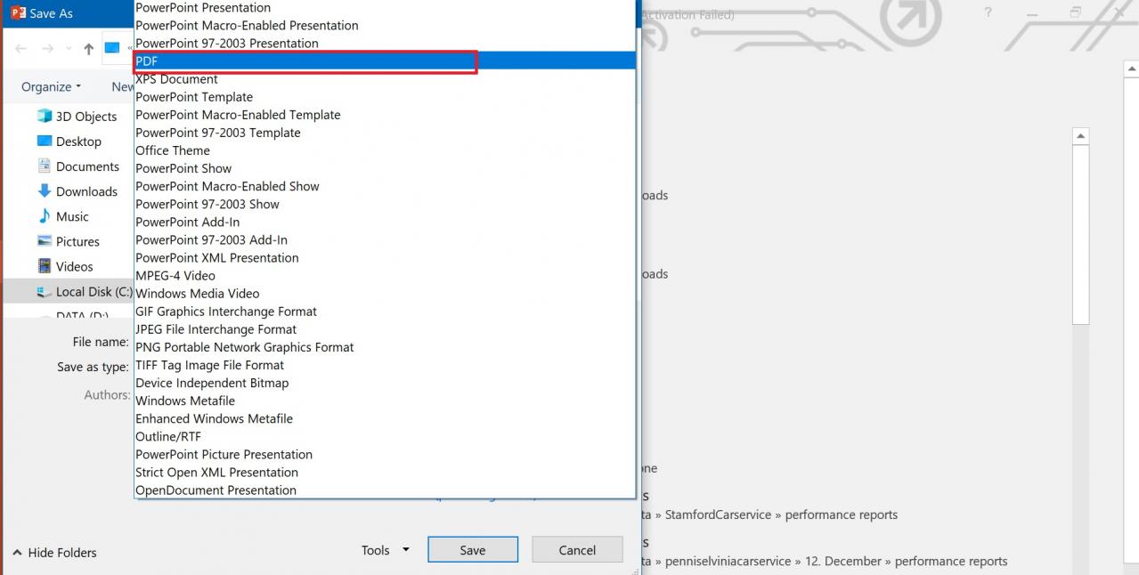Cancel the Save As dialog

click(576, 549)
